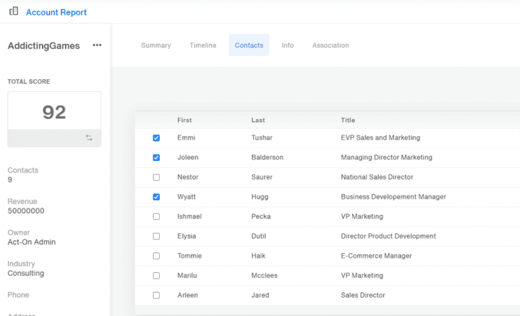Click the total score value 92
The image size is (520, 316).
click(54, 112)
